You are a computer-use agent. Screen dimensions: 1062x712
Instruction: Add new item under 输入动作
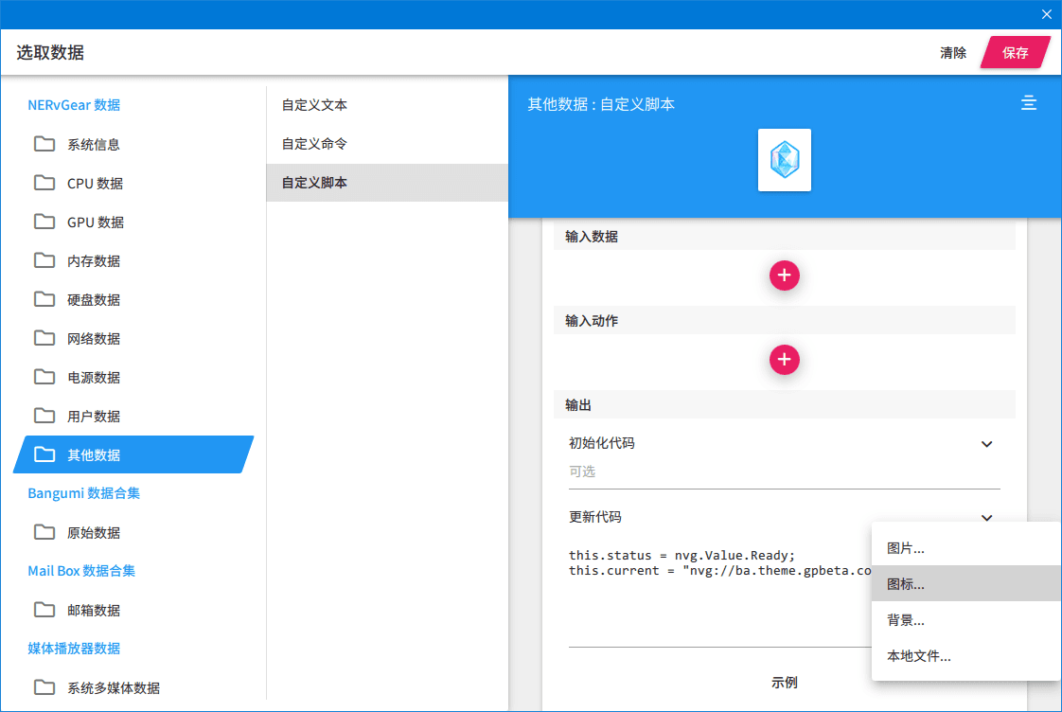click(x=785, y=360)
